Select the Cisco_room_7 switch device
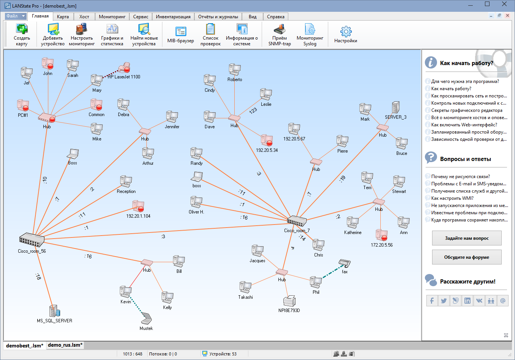515x360 pixels. [x=297, y=221]
